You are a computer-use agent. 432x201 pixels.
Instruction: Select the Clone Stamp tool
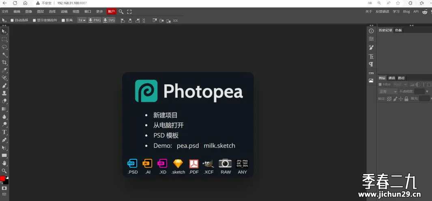pos(4,93)
